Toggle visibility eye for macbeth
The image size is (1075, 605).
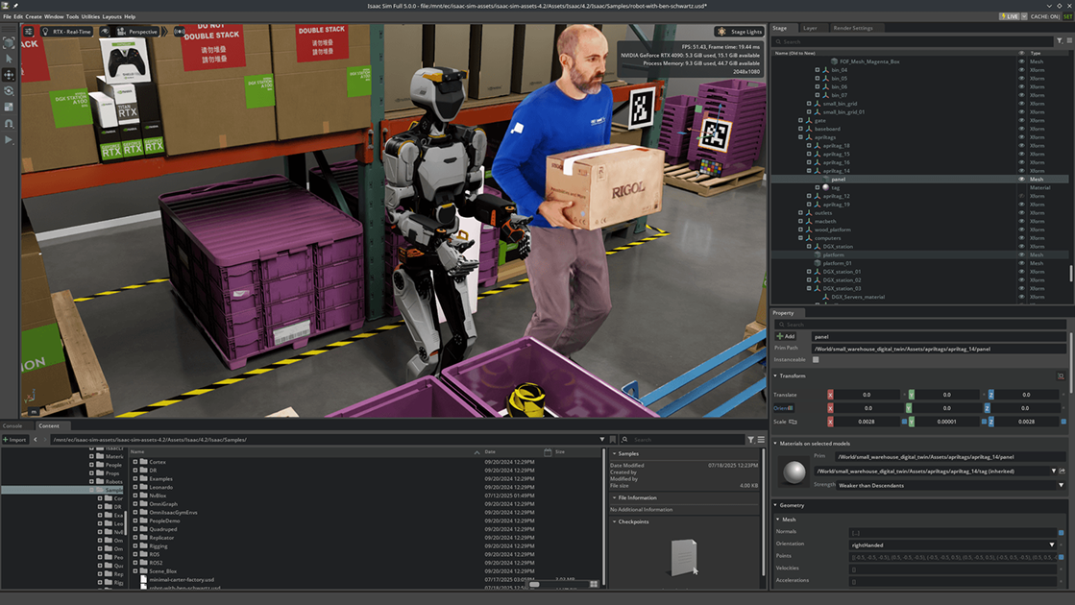[1021, 221]
